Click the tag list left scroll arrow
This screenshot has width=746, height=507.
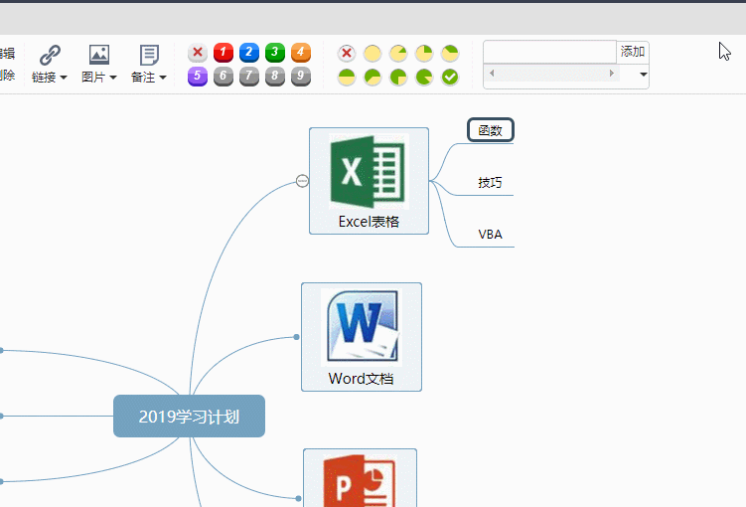pos(492,74)
